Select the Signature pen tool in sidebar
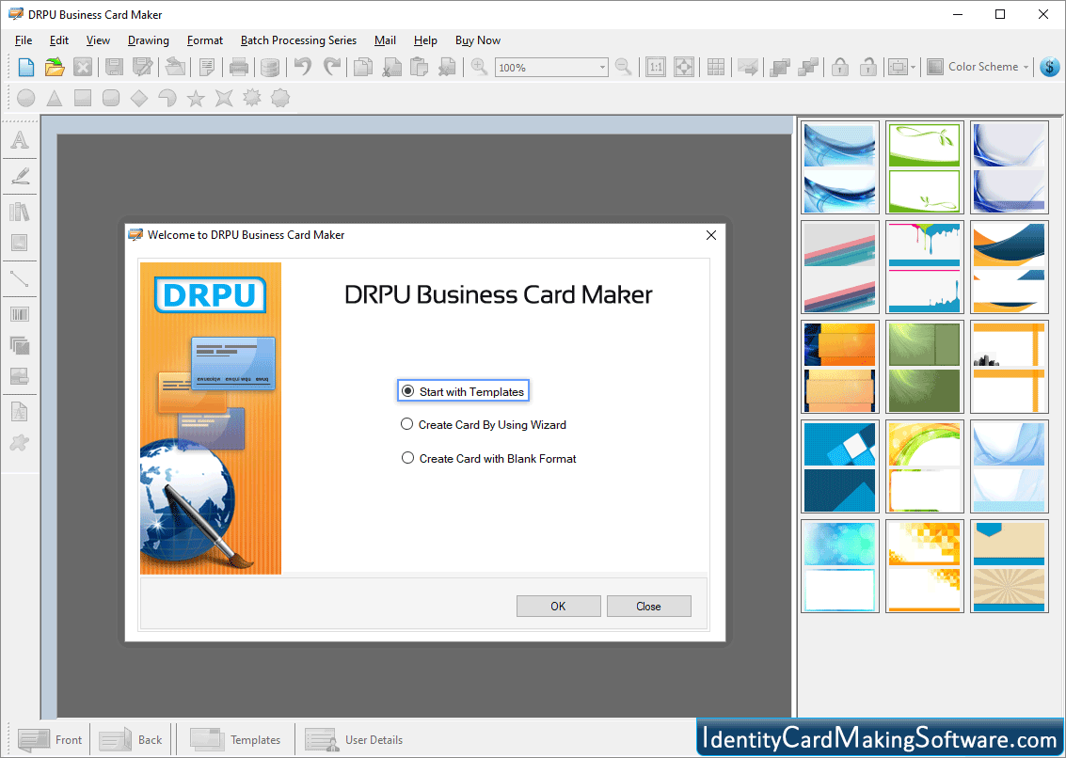 click(x=20, y=176)
